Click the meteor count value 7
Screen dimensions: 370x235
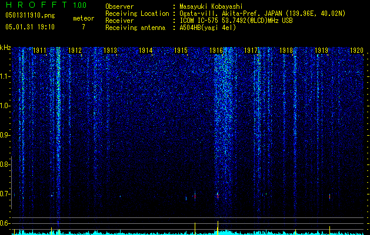click(84, 27)
